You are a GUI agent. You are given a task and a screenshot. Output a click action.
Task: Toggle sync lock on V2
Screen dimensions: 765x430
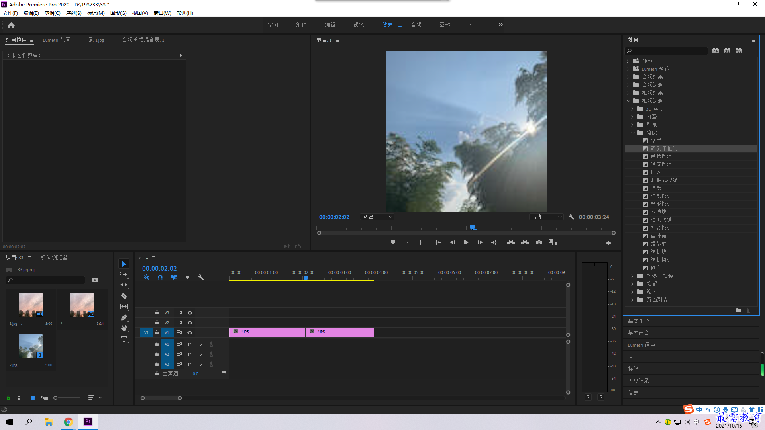179,322
